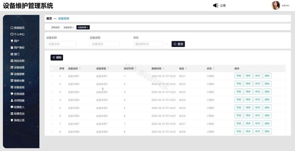
Task: Open 系统公告 in the sidebar
Action: [x=19, y=120]
